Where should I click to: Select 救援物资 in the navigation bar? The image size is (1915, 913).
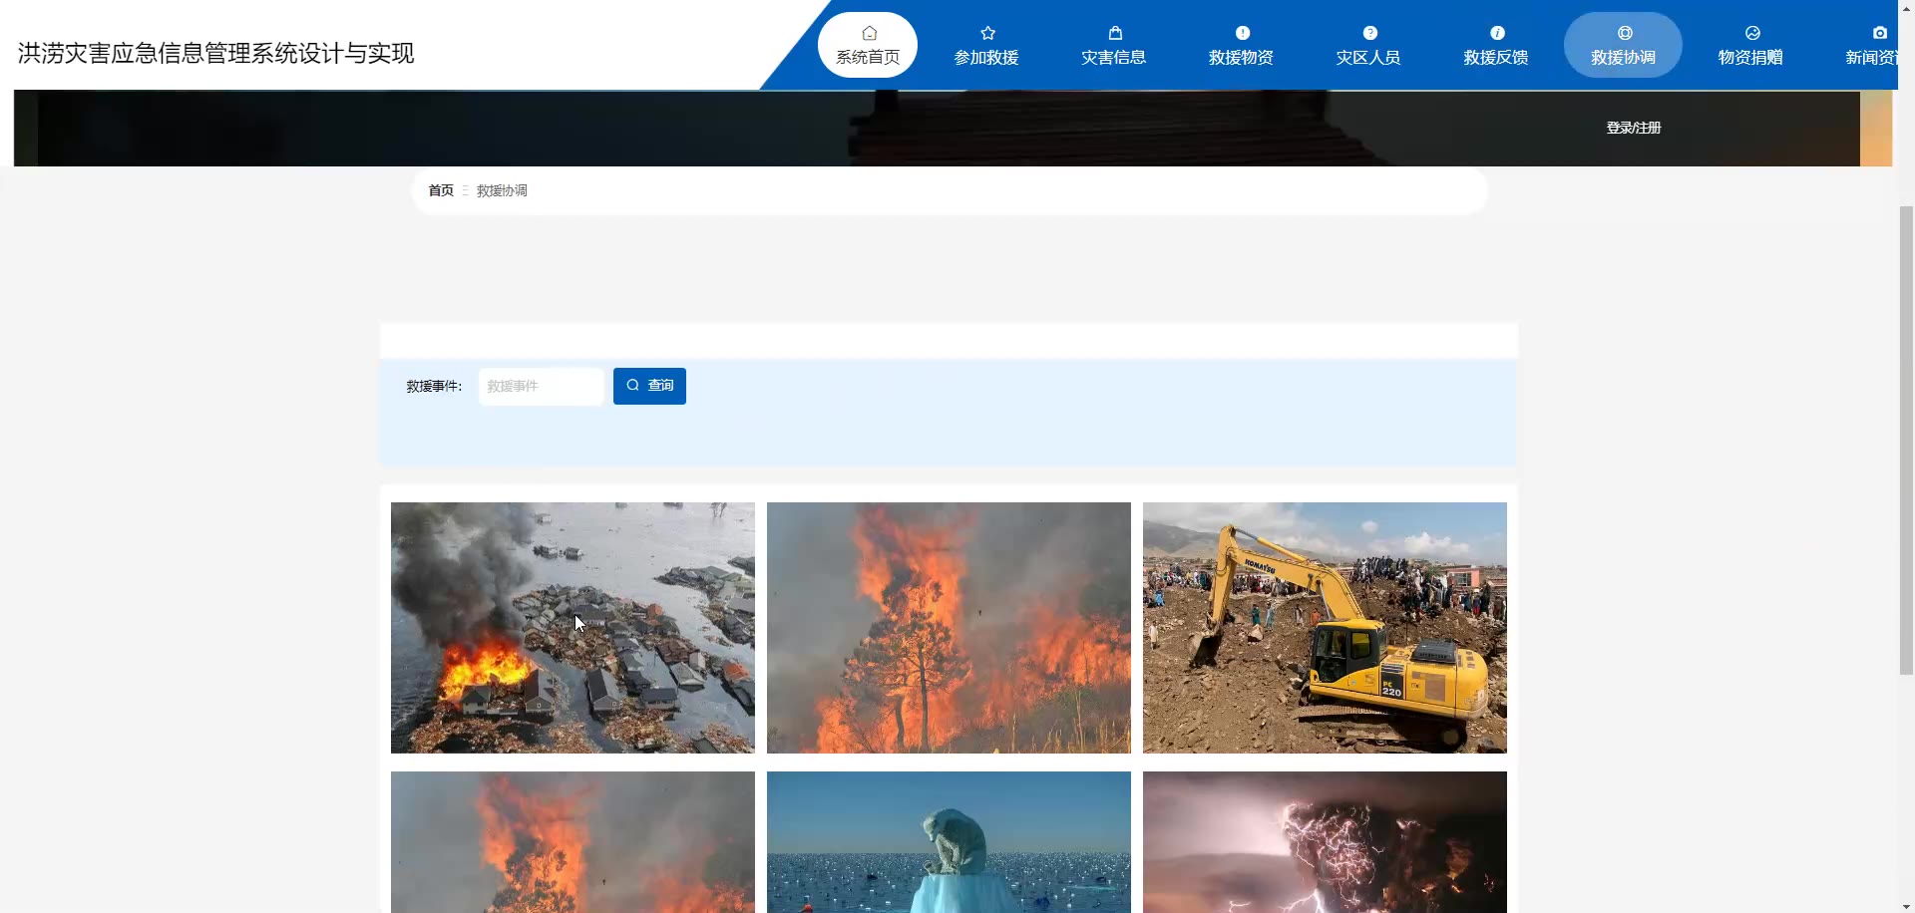click(x=1241, y=45)
